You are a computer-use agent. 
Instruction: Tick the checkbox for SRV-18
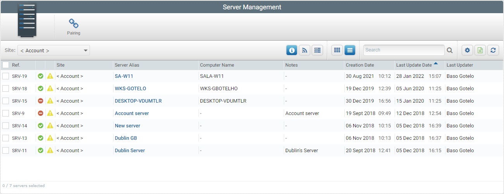click(5, 89)
